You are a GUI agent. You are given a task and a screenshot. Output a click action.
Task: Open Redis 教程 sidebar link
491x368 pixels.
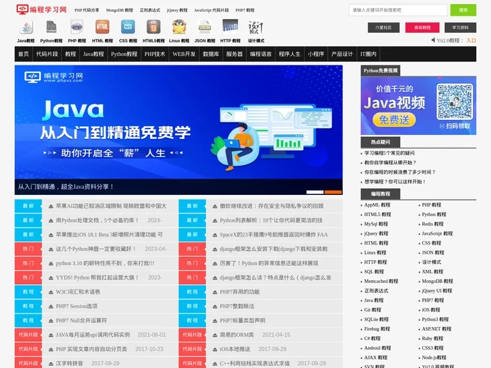(432, 224)
